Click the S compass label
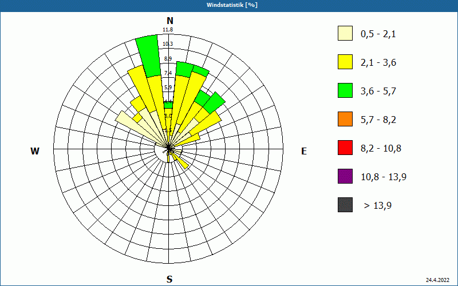Viewport: 458px width, 286px height. click(169, 279)
